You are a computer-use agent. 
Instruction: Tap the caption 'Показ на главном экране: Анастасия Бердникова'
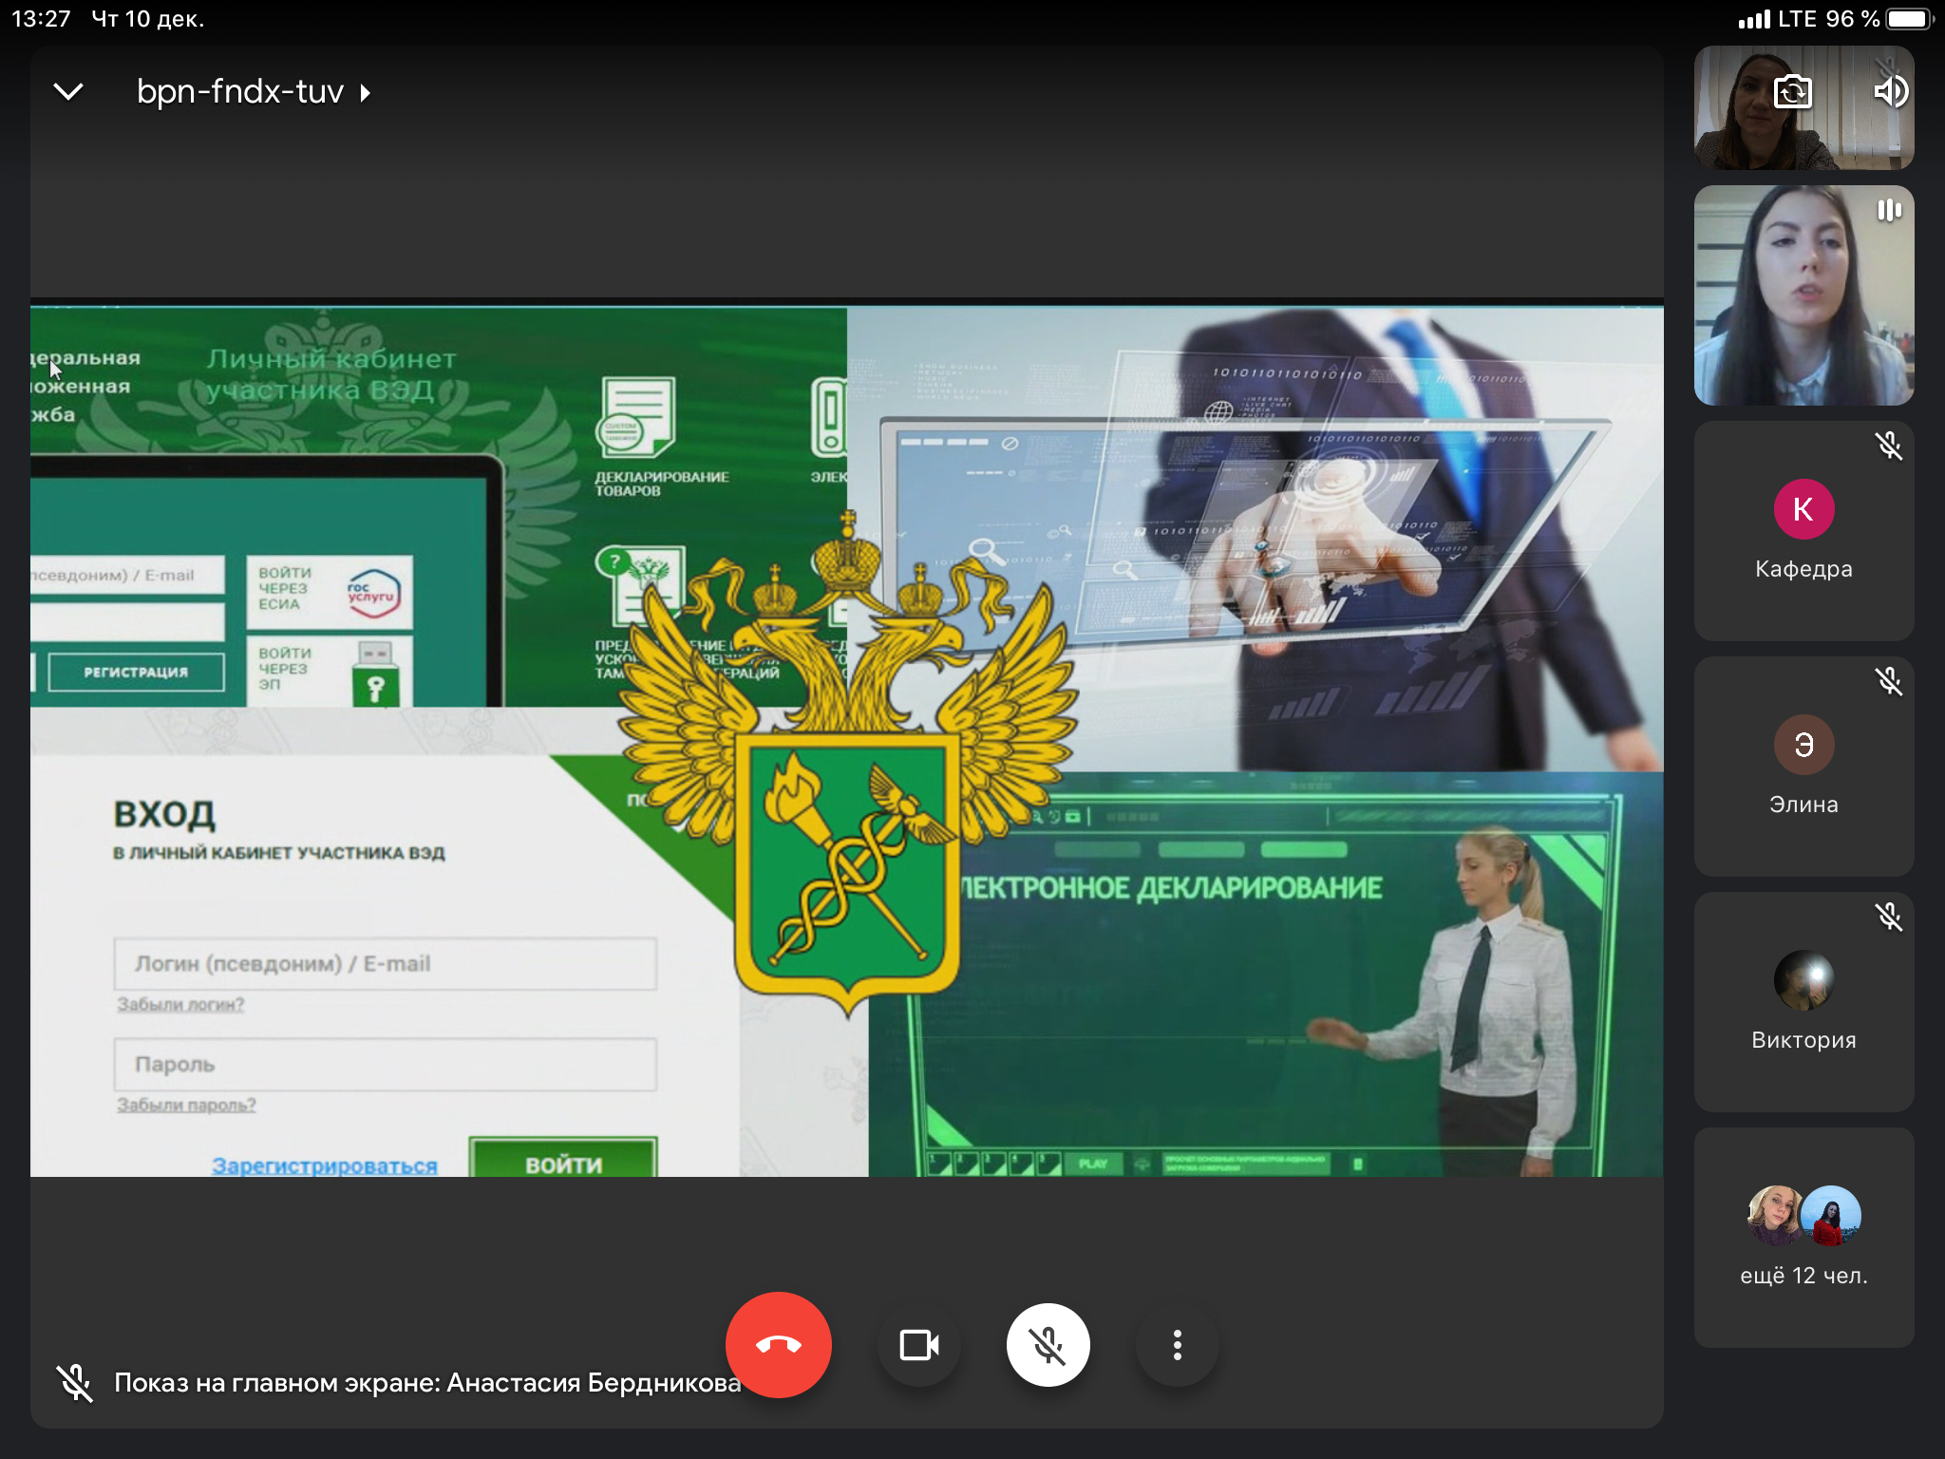pyautogui.click(x=427, y=1383)
